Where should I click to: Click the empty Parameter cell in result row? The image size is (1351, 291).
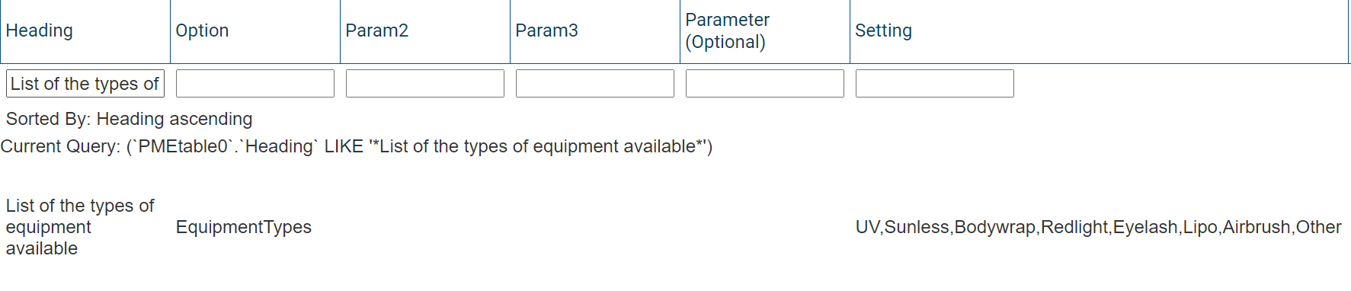coord(765,227)
